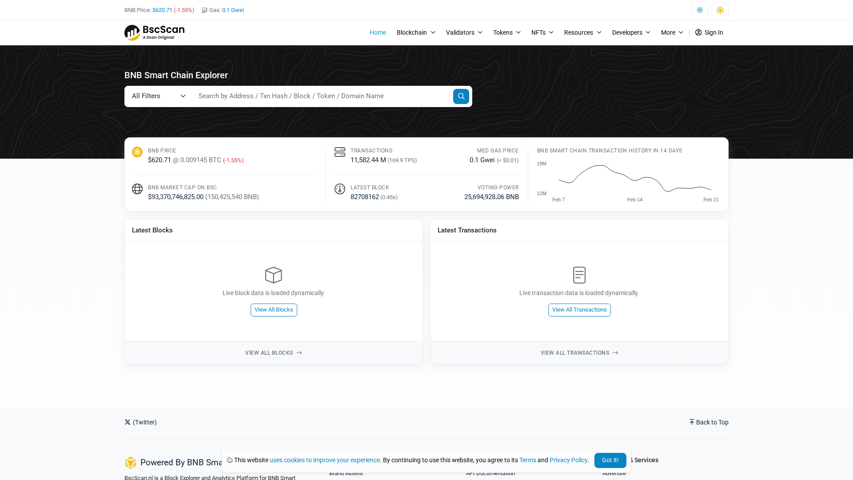Click the $620.71 price in top bar
The image size is (853, 480).
[x=162, y=10]
